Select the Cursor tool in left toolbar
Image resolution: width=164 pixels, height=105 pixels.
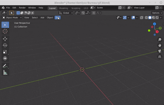click(5, 31)
